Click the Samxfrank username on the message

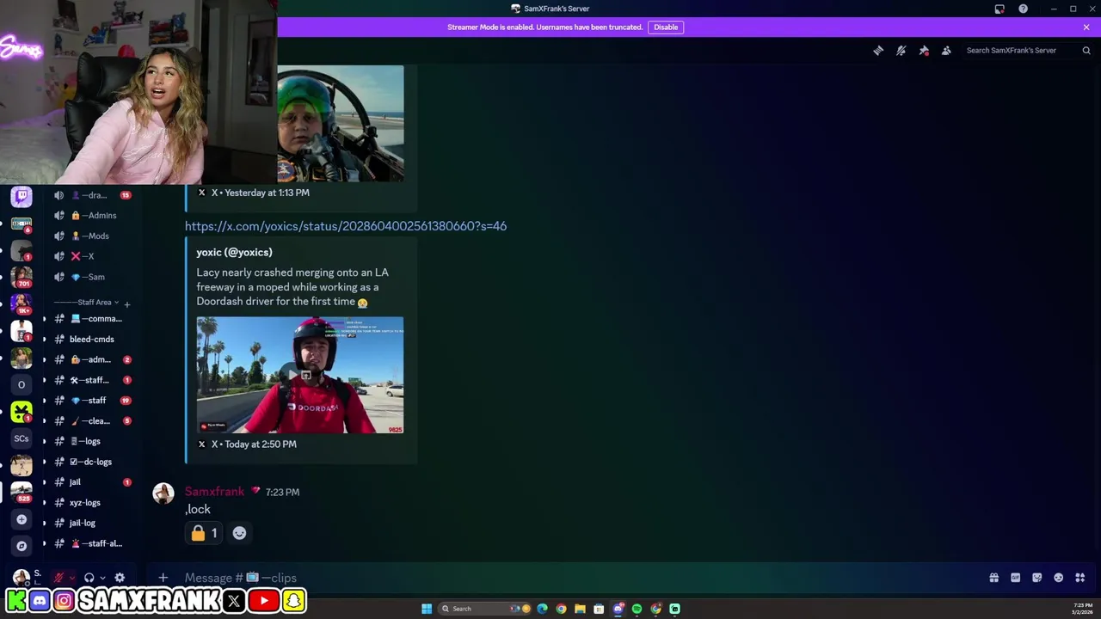[x=214, y=492]
